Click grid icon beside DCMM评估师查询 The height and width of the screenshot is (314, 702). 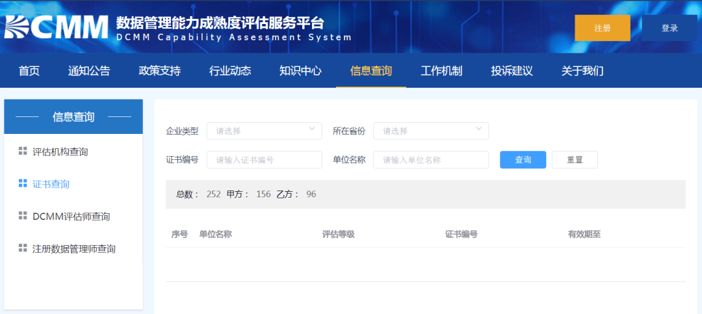23,215
